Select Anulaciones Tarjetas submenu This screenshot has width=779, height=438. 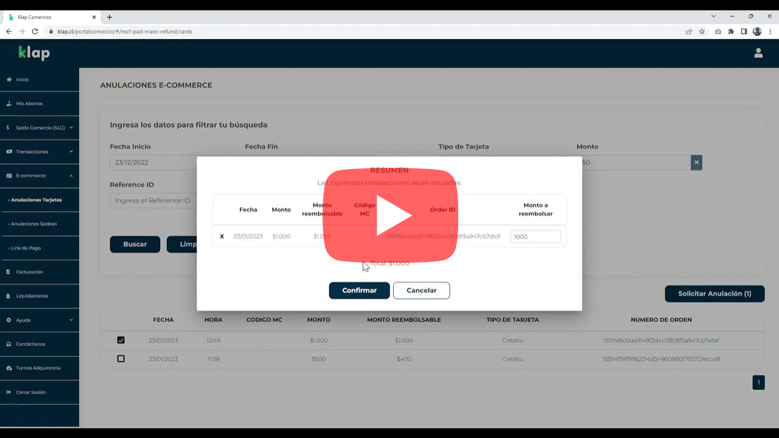tap(40, 200)
